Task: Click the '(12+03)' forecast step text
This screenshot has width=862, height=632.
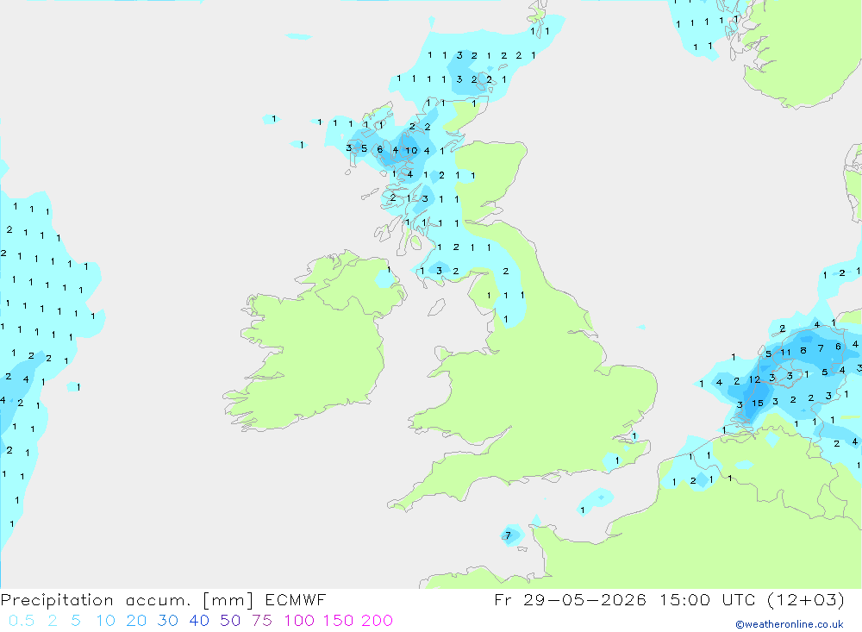Action: coord(805,599)
